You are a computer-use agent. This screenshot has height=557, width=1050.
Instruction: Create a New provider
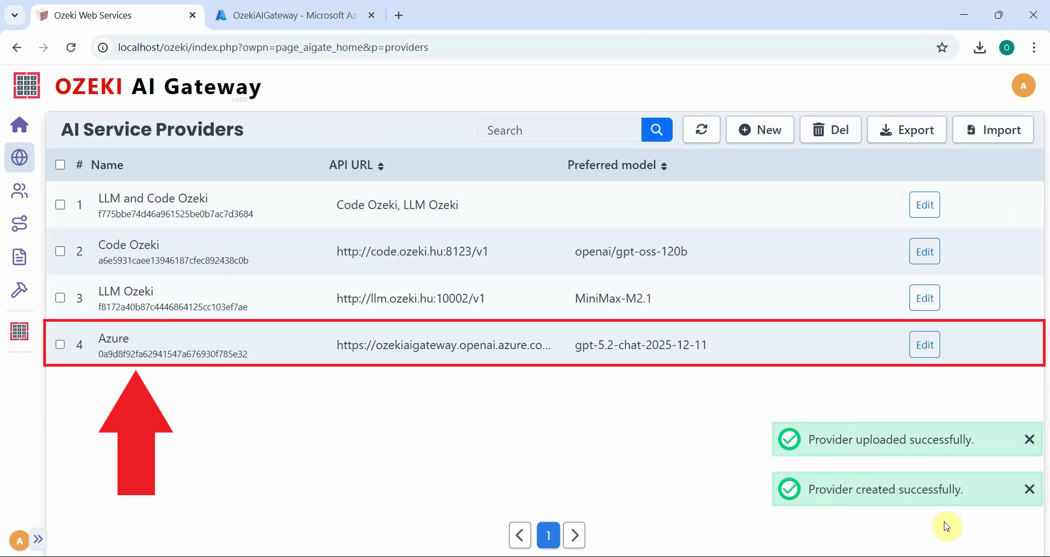[x=760, y=130]
